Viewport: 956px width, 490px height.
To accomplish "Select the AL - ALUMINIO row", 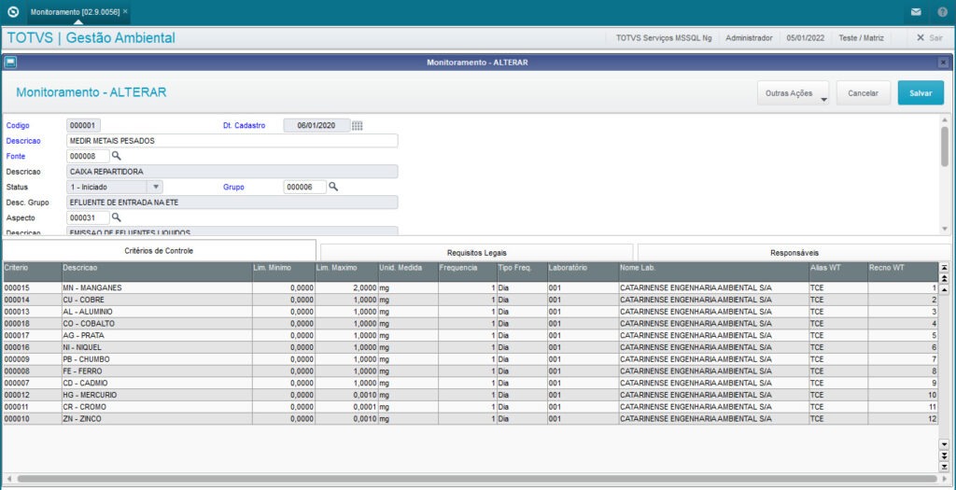I will [471, 312].
